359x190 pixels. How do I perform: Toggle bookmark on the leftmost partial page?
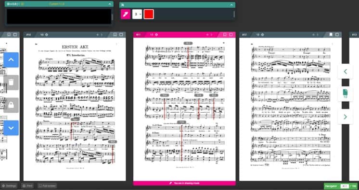point(9,35)
